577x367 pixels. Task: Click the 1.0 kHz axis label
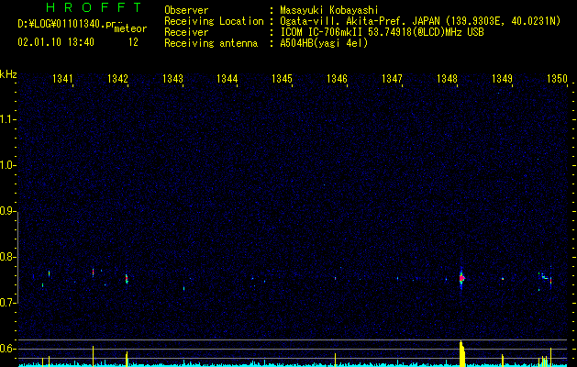tap(8, 165)
